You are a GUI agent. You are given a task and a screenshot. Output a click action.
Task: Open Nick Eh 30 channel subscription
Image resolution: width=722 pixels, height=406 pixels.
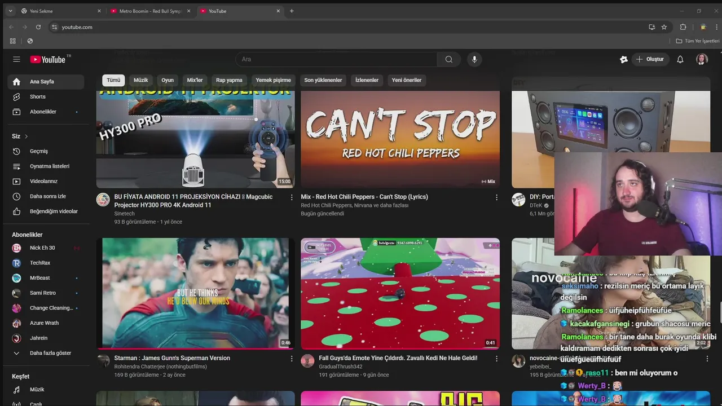pyautogui.click(x=46, y=248)
